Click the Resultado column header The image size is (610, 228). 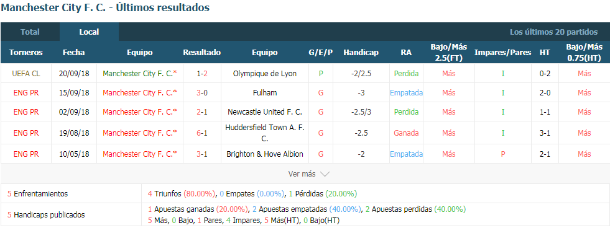pos(202,52)
